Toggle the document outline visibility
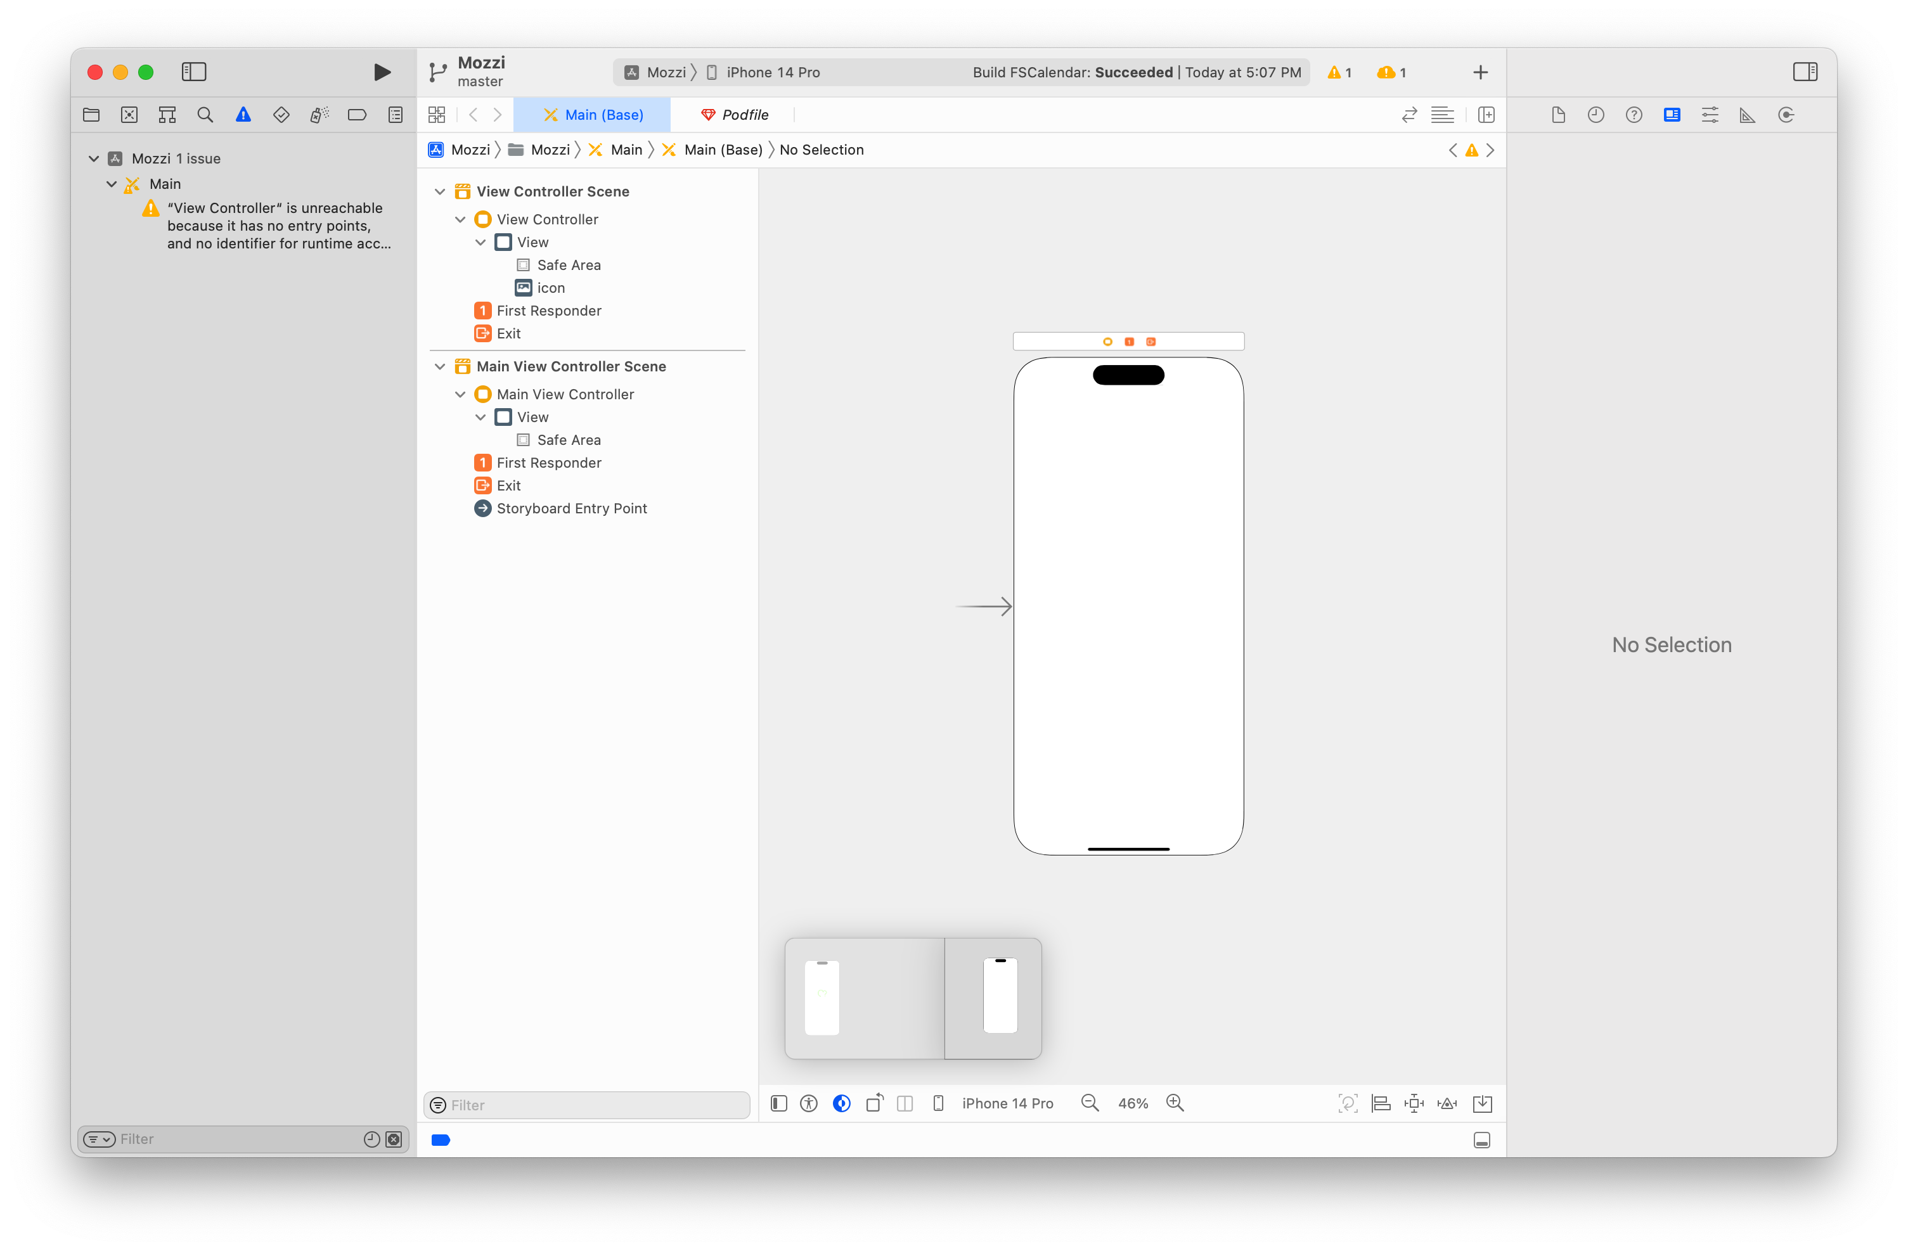 pyautogui.click(x=778, y=1103)
